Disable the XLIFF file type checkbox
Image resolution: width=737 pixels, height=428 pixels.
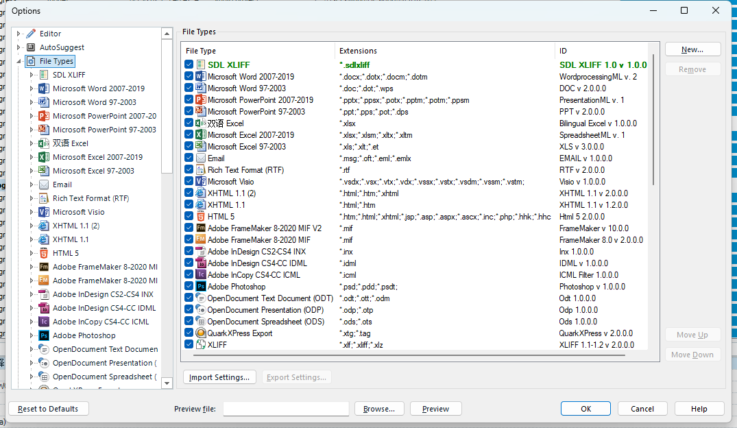189,345
